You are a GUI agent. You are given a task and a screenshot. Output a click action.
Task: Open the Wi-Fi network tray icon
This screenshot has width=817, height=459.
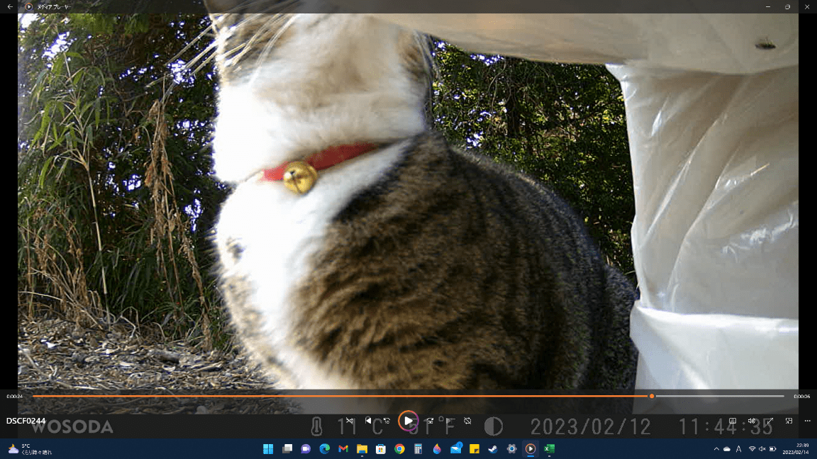click(752, 448)
